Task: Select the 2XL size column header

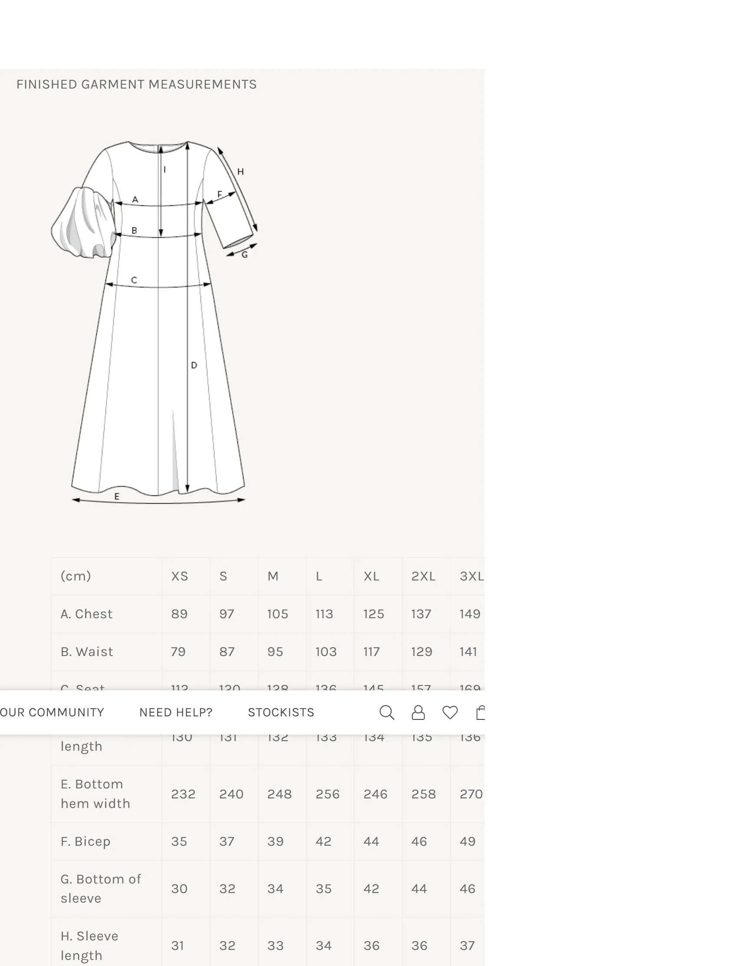Action: click(x=423, y=576)
